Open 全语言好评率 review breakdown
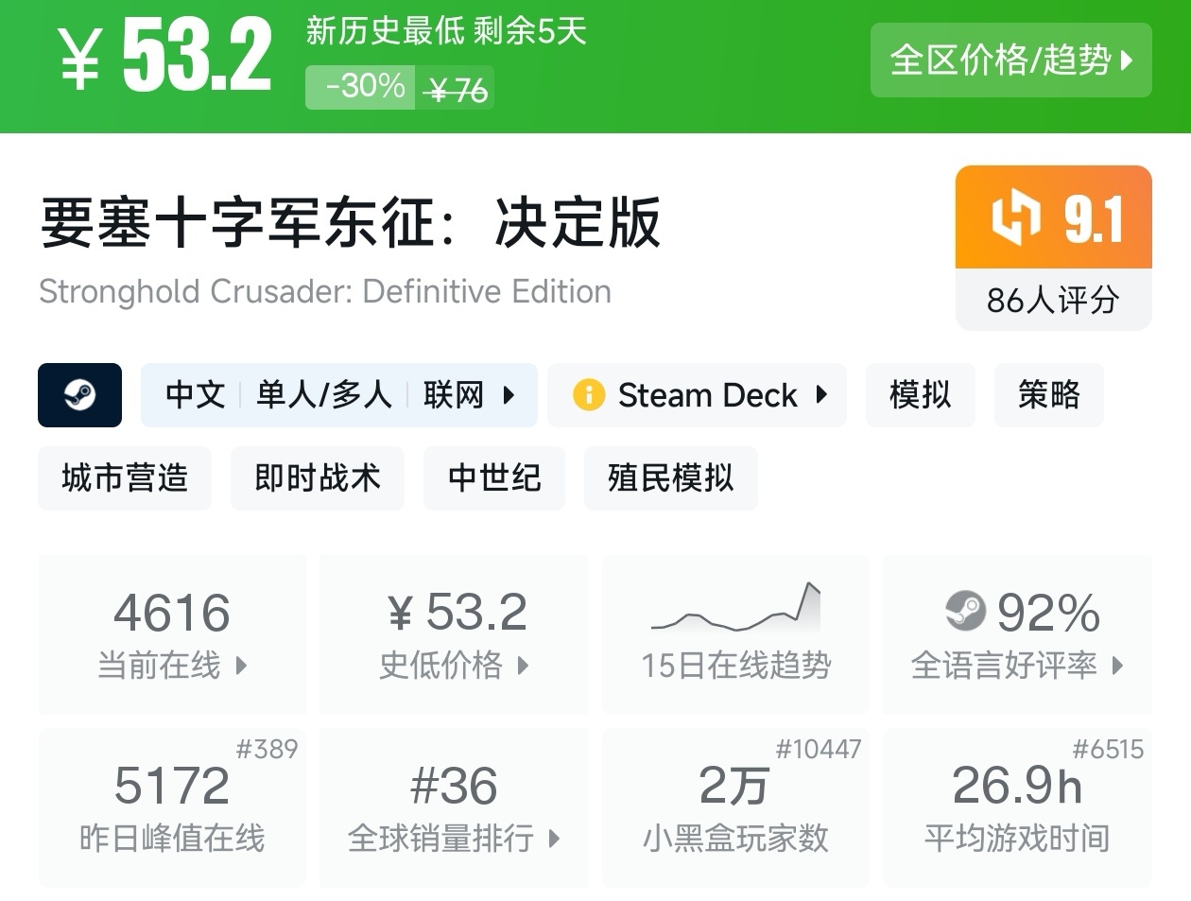The image size is (1191, 901). pyautogui.click(x=1017, y=634)
